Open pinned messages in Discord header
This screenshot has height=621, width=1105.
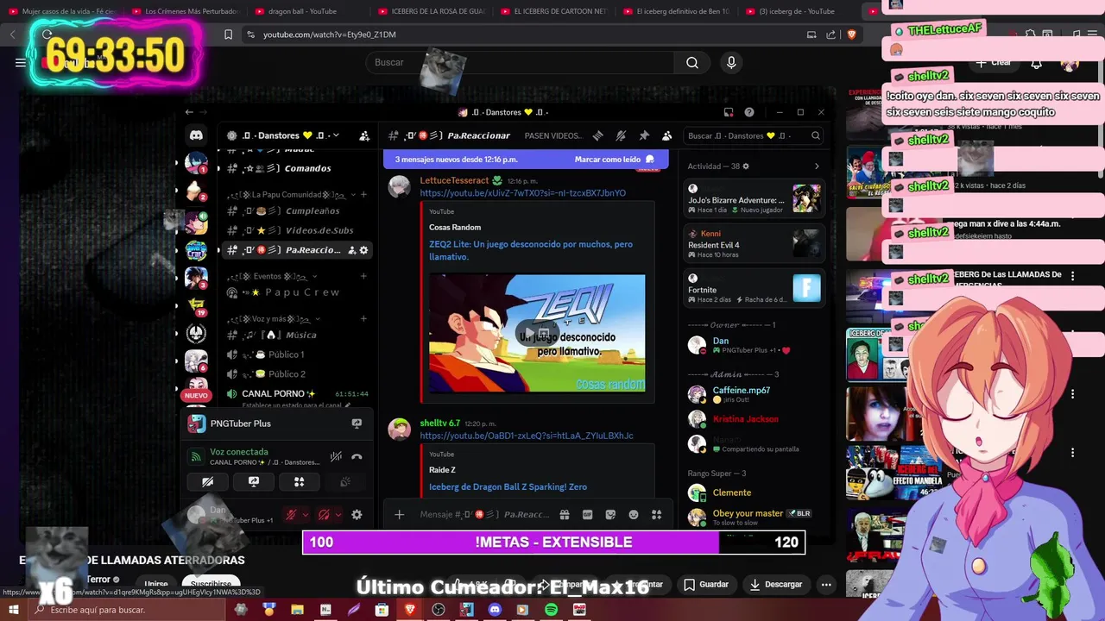pos(644,135)
